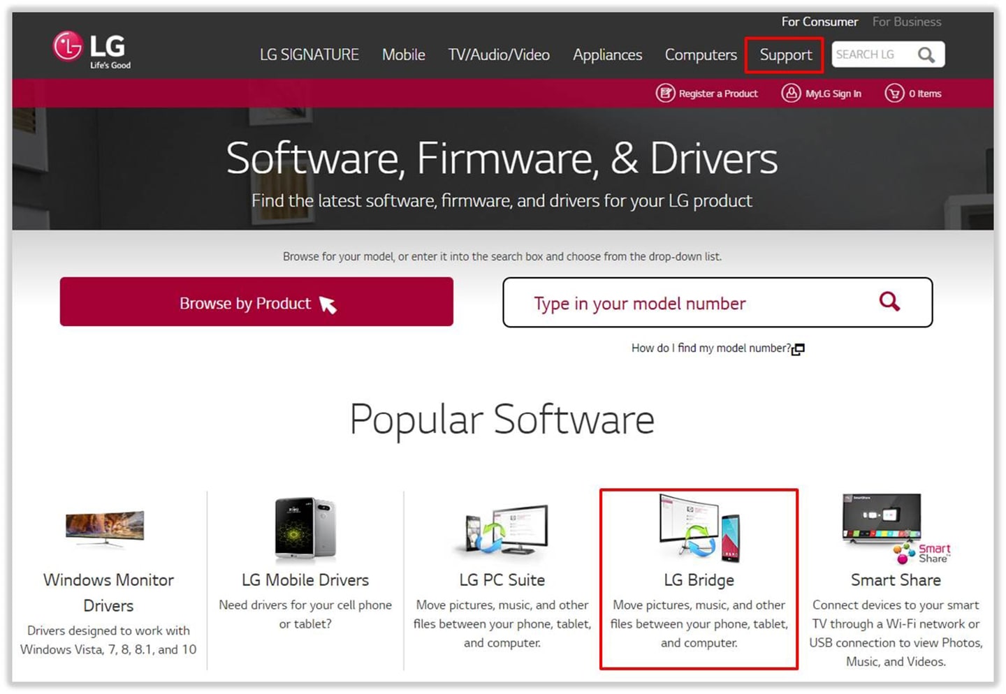Click the LG PC Suite image
The width and height of the screenshot is (1006, 694).
coord(502,531)
